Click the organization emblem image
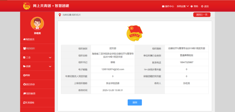The width and height of the screenshot is (235, 112). pos(135,33)
